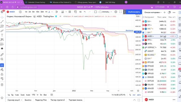Viewport: 181px width, 102px height.
Task: Add a symbol to the watchlist
Action: (165, 12)
